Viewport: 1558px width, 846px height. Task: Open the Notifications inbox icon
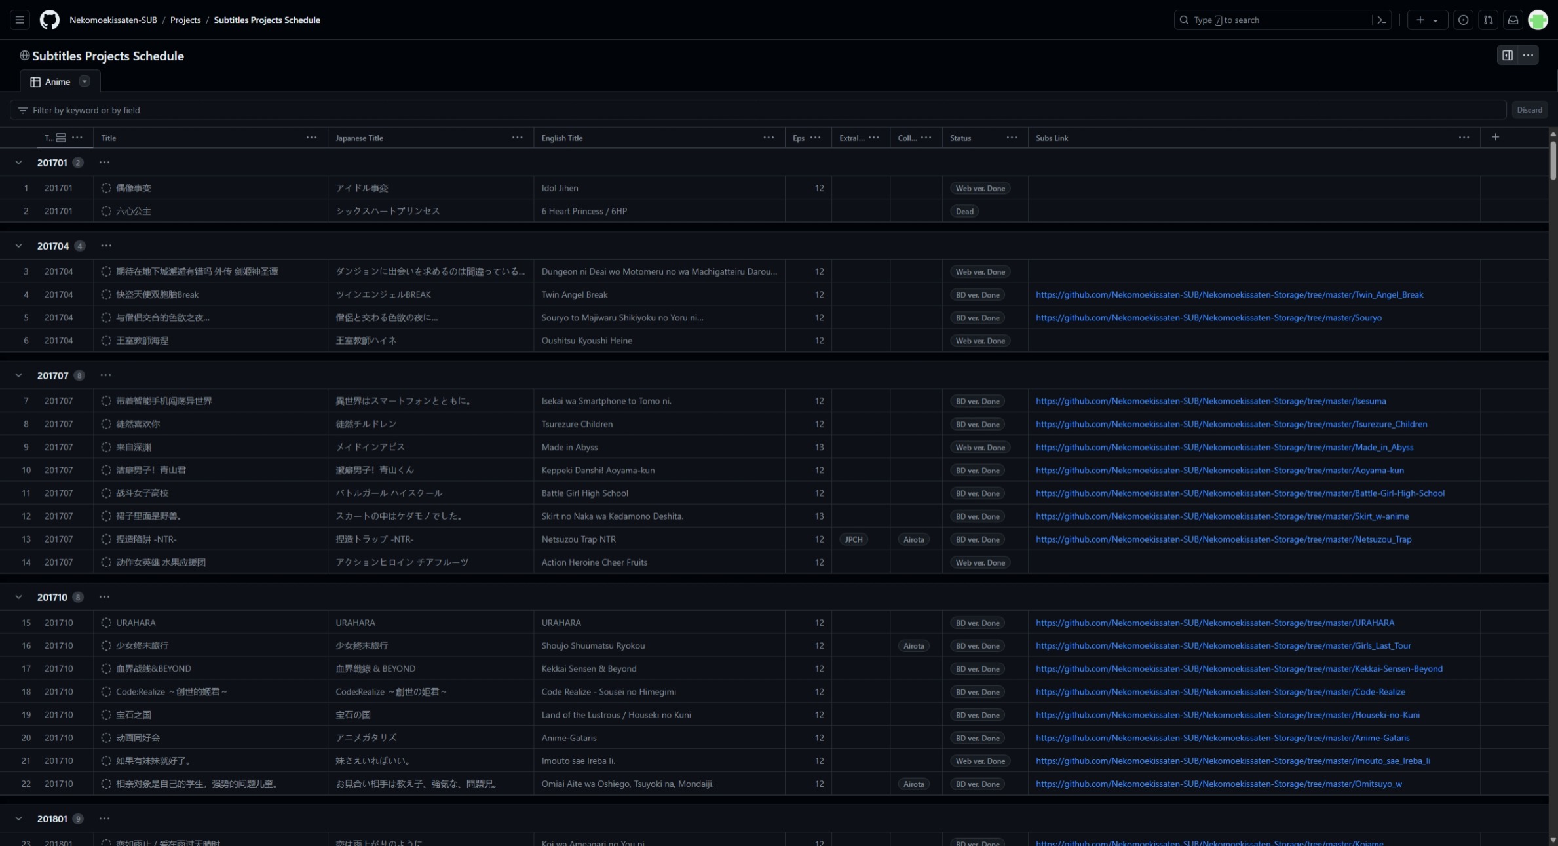click(x=1513, y=20)
